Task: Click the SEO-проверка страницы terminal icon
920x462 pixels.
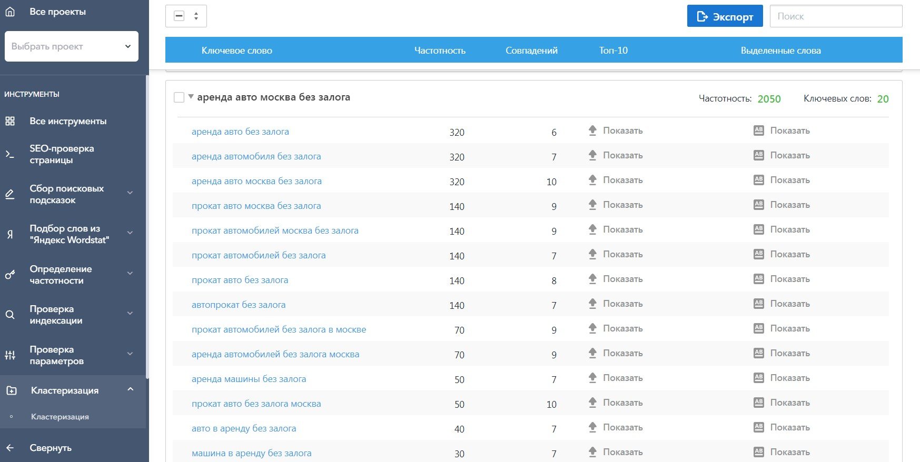Action: tap(10, 154)
